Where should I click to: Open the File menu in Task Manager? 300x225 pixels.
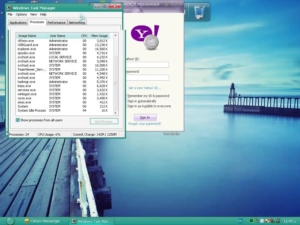(10, 14)
